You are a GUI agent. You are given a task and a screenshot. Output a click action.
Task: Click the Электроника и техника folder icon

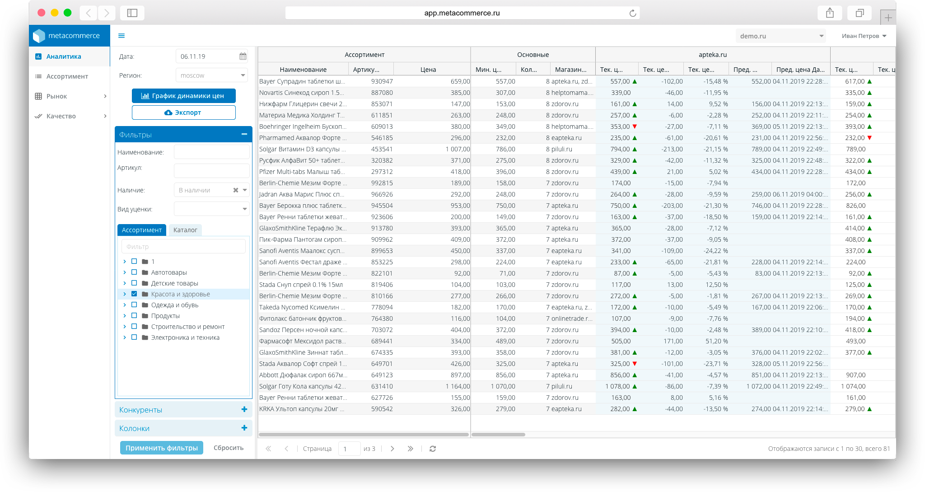145,337
